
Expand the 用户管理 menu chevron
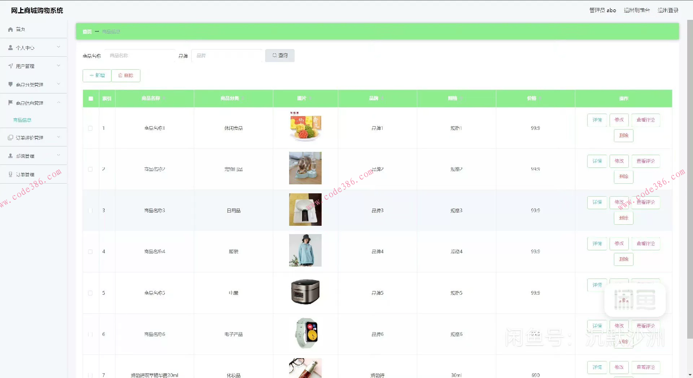pyautogui.click(x=58, y=66)
